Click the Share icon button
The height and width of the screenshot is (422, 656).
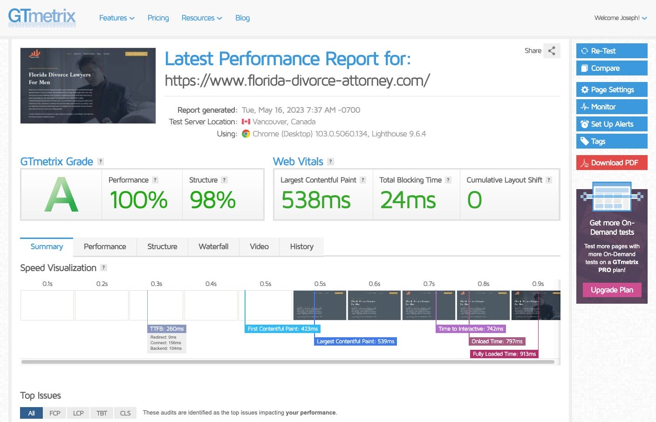coord(552,51)
